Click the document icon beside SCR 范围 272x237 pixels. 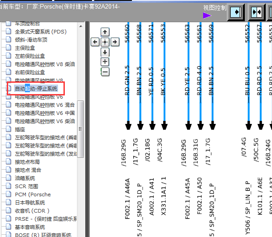(8, 186)
